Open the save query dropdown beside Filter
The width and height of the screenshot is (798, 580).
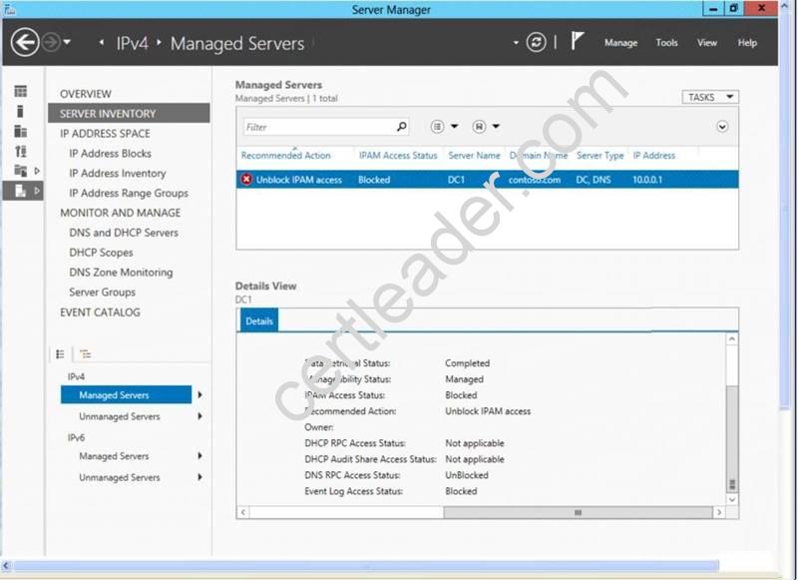coord(486,127)
